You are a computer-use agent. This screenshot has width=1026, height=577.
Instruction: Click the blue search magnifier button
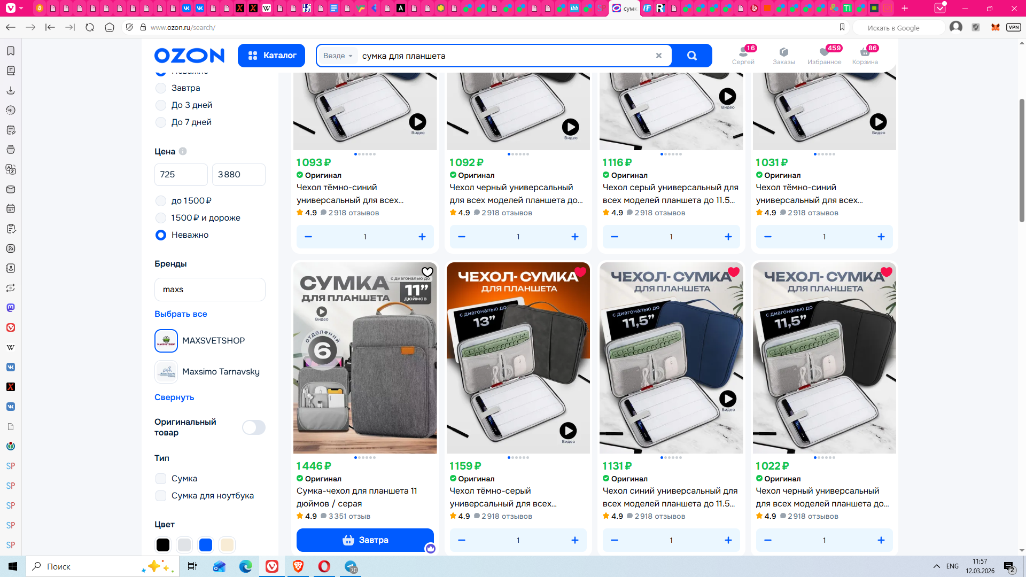[691, 56]
